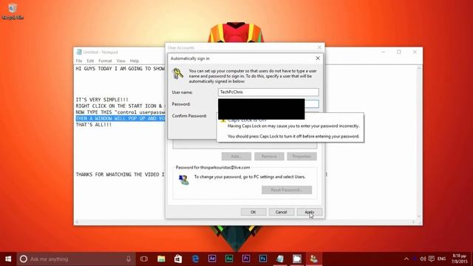The image size is (473, 266).
Task: Click the IT'S VERY SIMPLE!!! line in Notepad
Action: coord(102,100)
